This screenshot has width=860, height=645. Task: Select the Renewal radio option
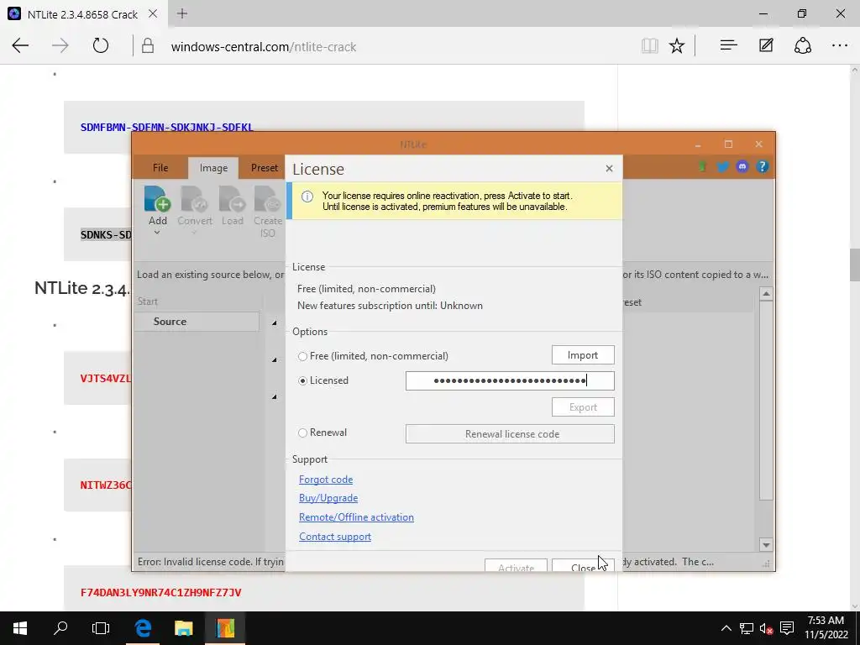click(302, 433)
